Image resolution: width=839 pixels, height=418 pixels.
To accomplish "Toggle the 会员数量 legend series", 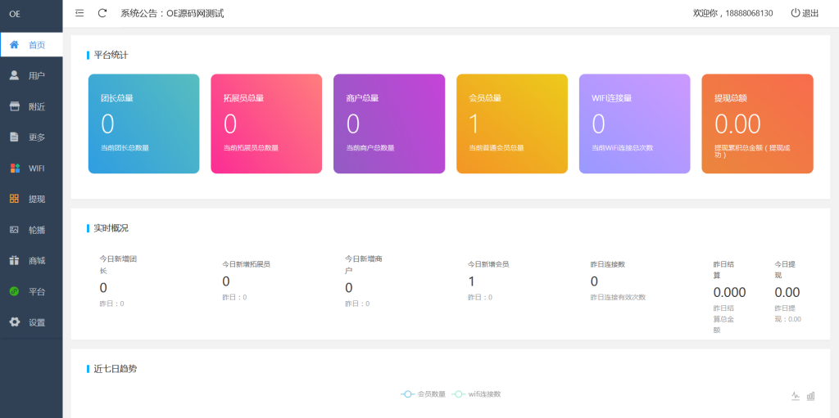I will 423,394.
